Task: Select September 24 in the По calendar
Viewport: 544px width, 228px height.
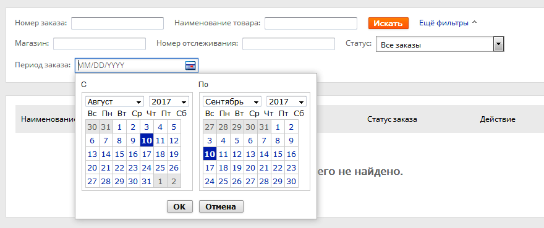Action: [210, 181]
